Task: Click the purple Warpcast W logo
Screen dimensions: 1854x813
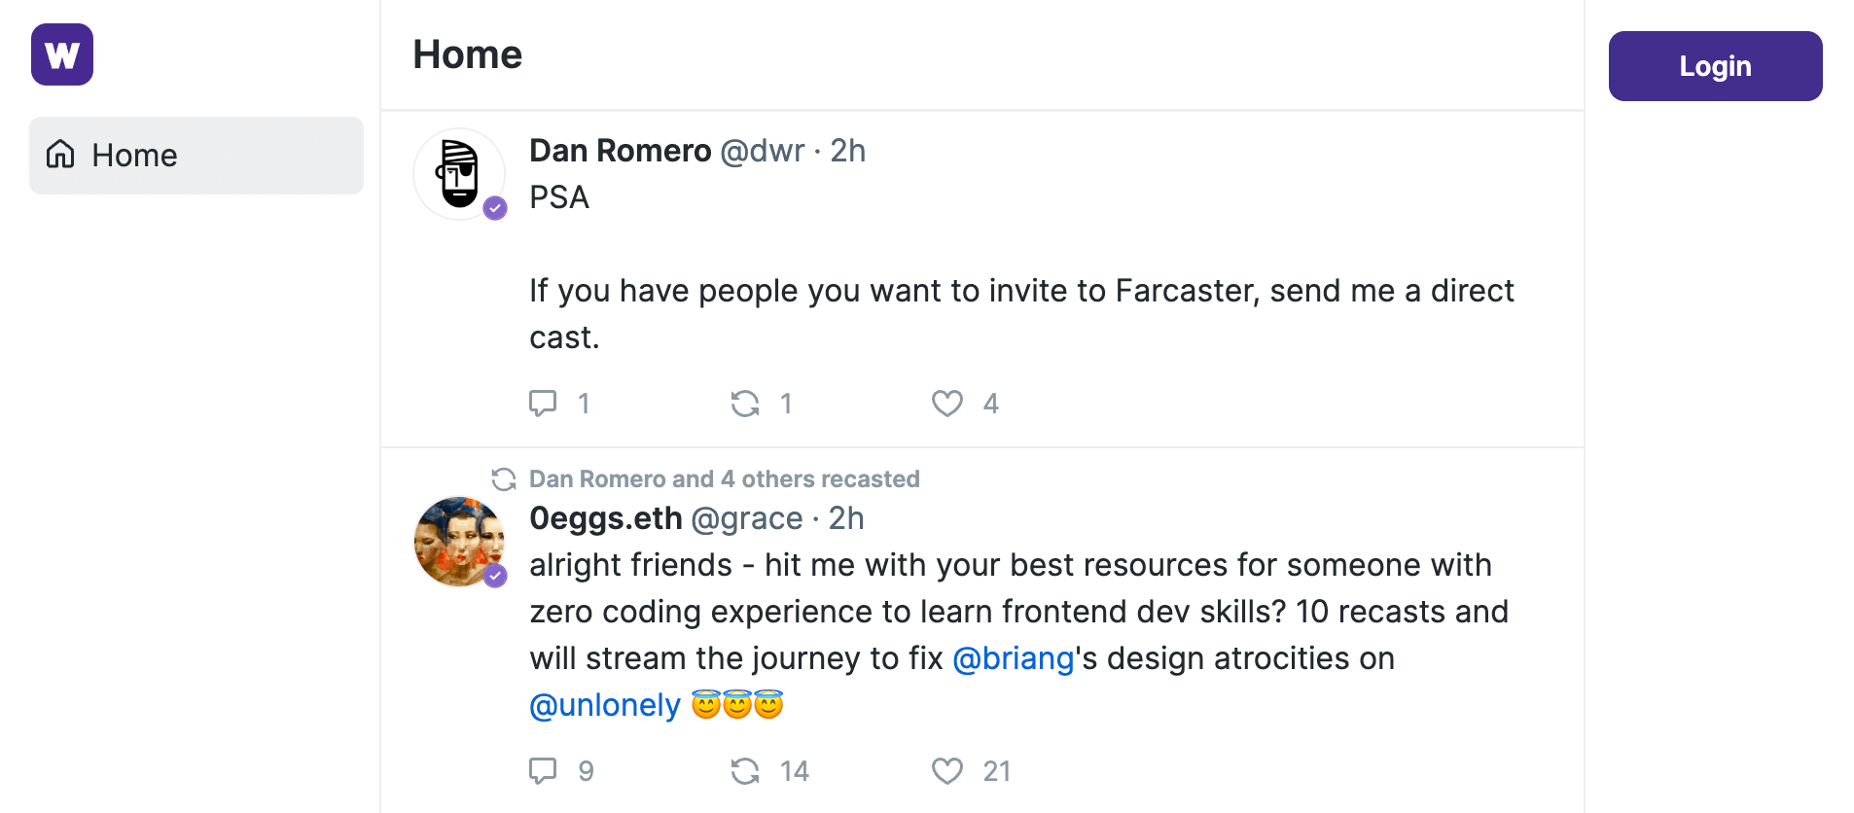Action: pyautogui.click(x=62, y=54)
